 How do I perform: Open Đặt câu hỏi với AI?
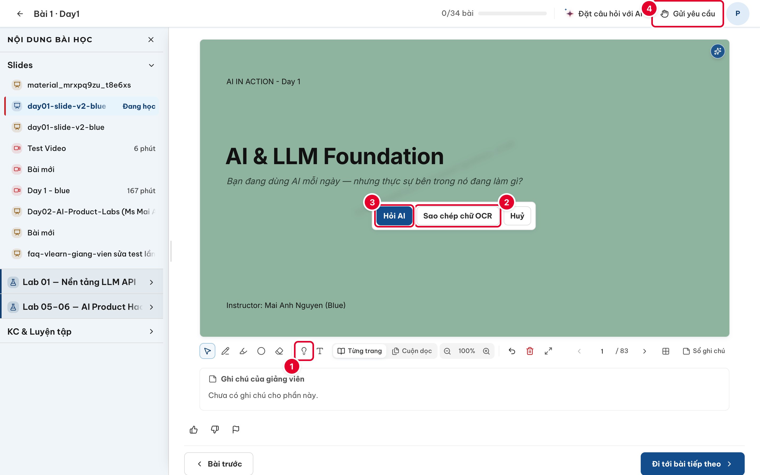click(604, 13)
